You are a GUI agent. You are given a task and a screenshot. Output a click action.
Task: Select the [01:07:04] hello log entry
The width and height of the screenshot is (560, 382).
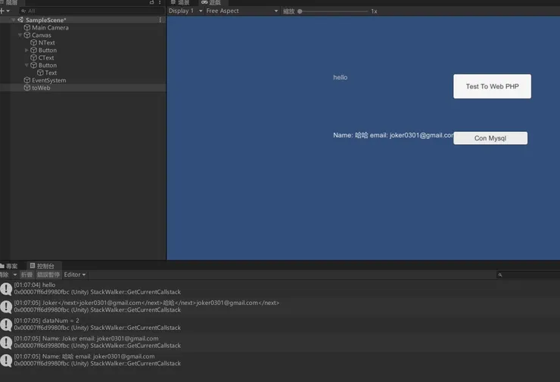click(280, 288)
